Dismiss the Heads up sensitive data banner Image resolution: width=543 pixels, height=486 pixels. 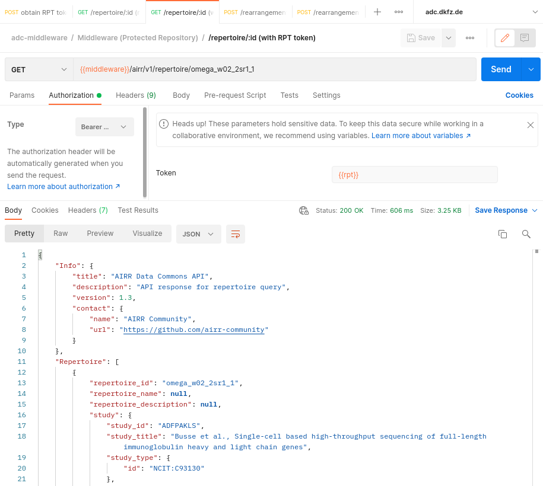click(531, 125)
